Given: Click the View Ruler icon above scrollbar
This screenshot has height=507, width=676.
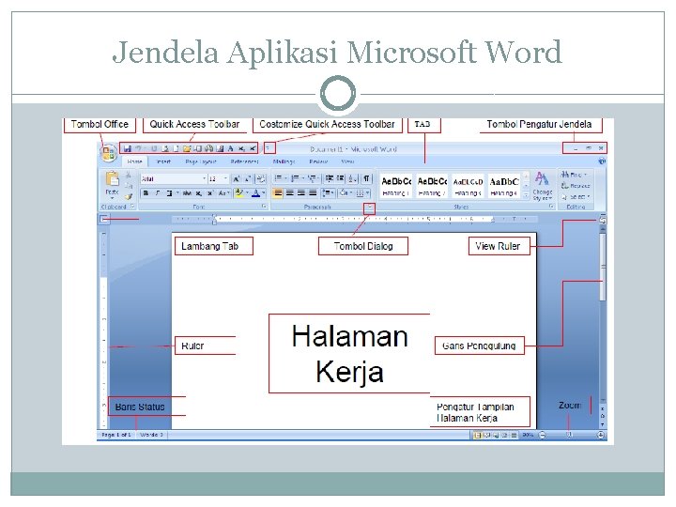Looking at the screenshot, I should pos(602,220).
